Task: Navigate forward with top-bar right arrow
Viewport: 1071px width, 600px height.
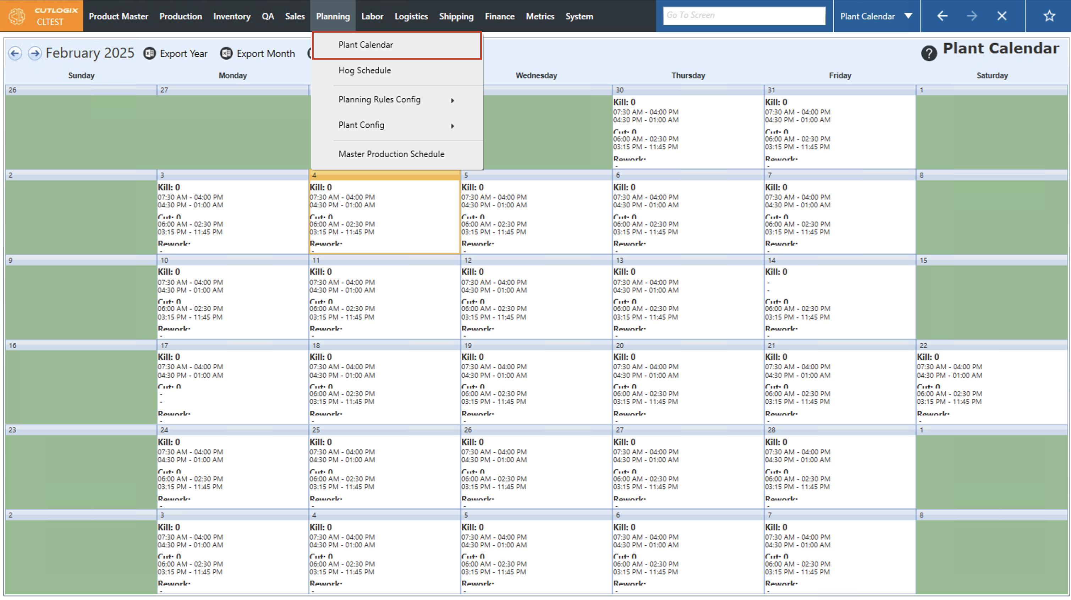Action: [972, 16]
